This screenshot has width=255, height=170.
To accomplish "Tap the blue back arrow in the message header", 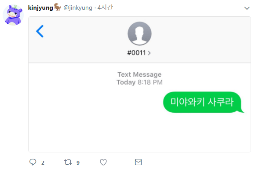I will point(40,31).
